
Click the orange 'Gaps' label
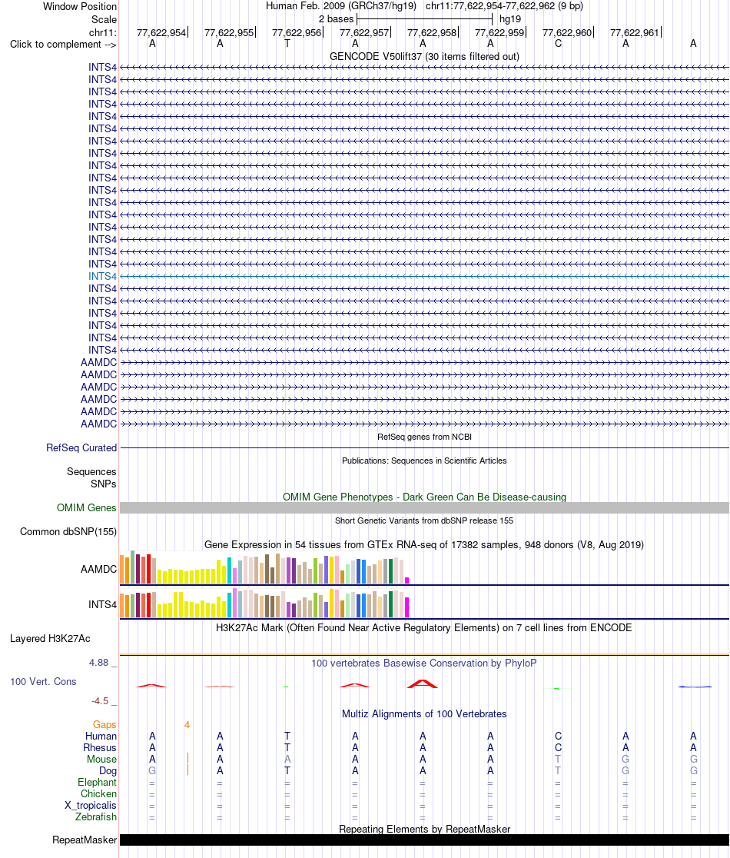pos(105,724)
